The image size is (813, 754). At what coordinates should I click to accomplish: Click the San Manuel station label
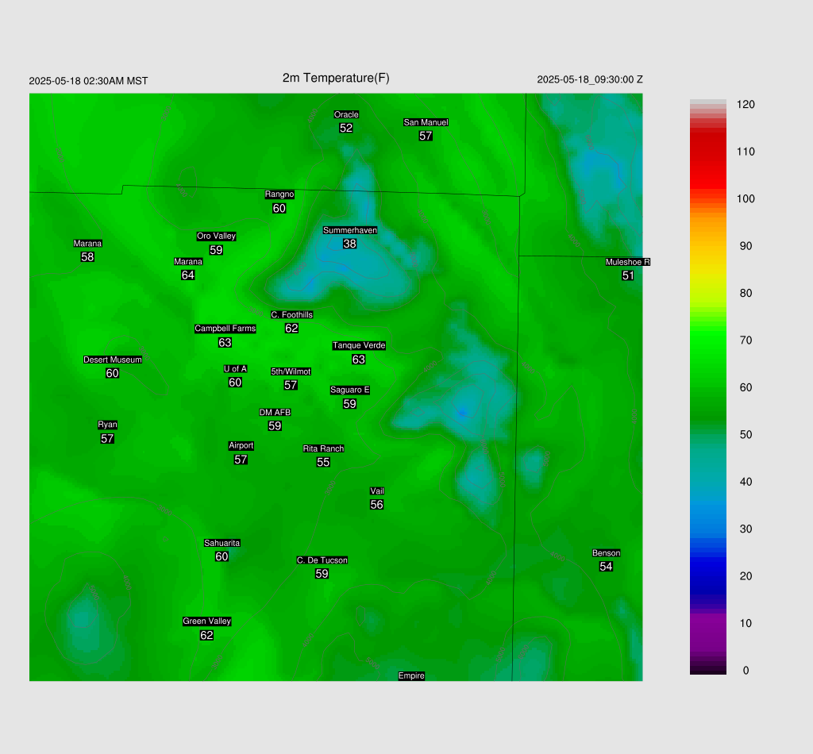pos(426,122)
